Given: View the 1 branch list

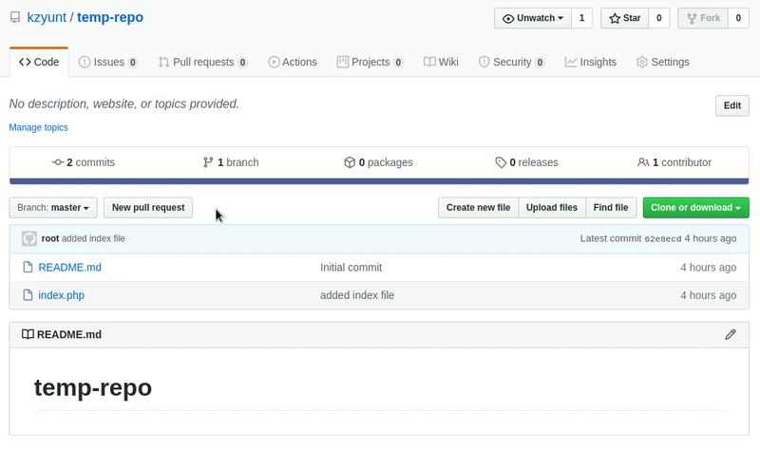Looking at the screenshot, I should [x=231, y=162].
